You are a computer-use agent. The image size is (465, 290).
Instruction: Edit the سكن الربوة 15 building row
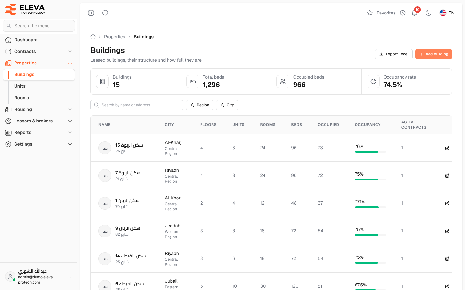click(x=447, y=148)
